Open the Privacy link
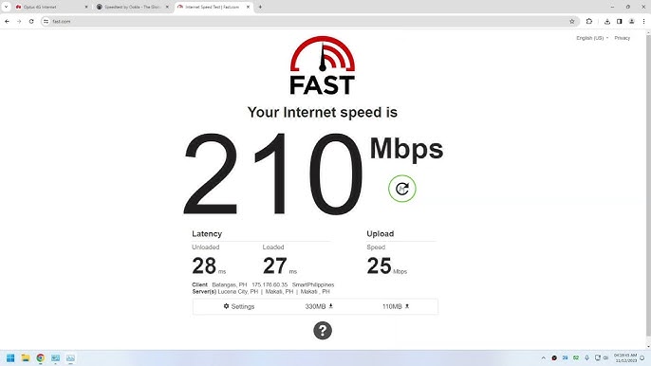This screenshot has height=366, width=651. [622, 38]
